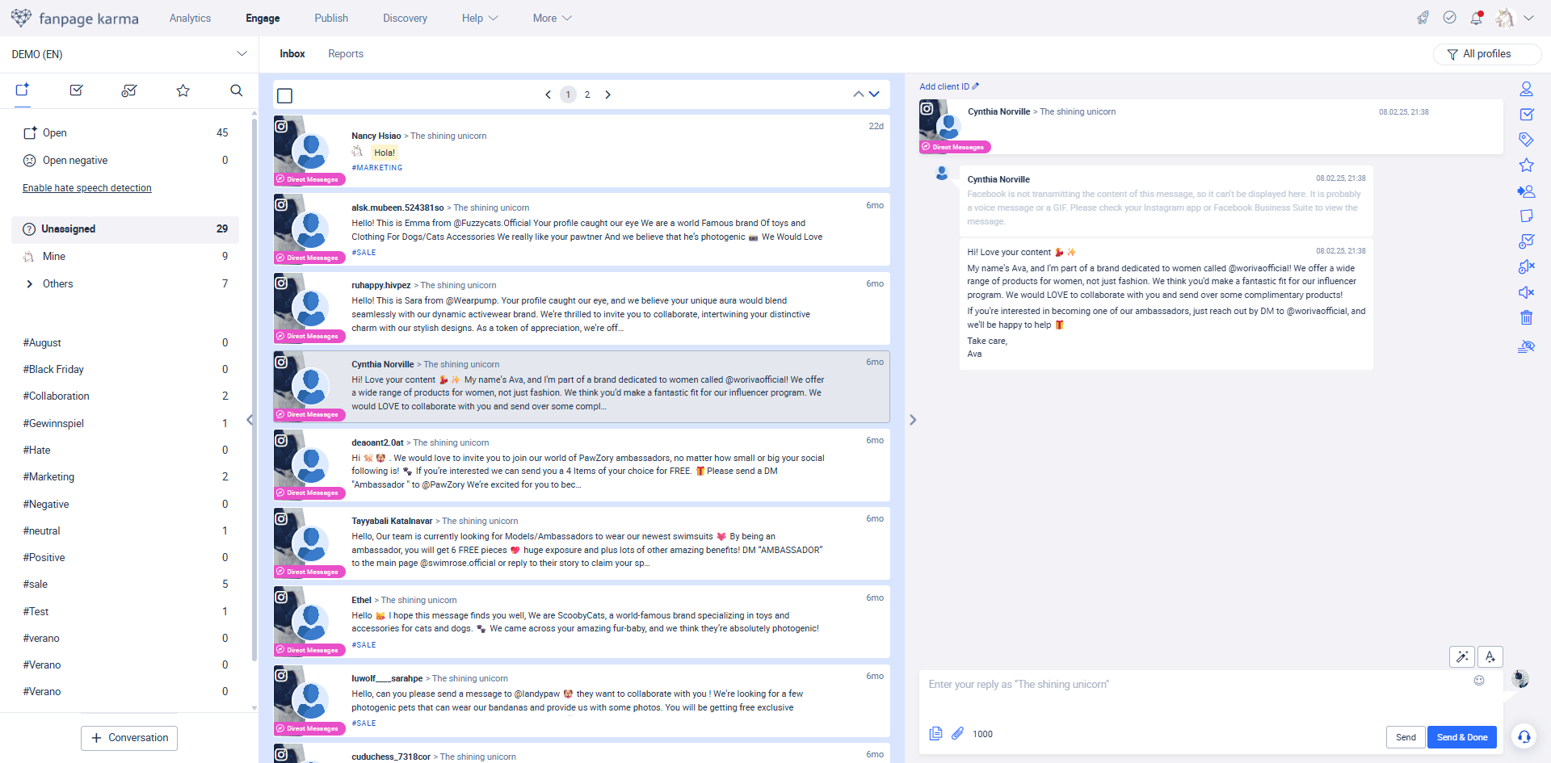
Task: Select the Open negative filter
Action: (x=125, y=161)
